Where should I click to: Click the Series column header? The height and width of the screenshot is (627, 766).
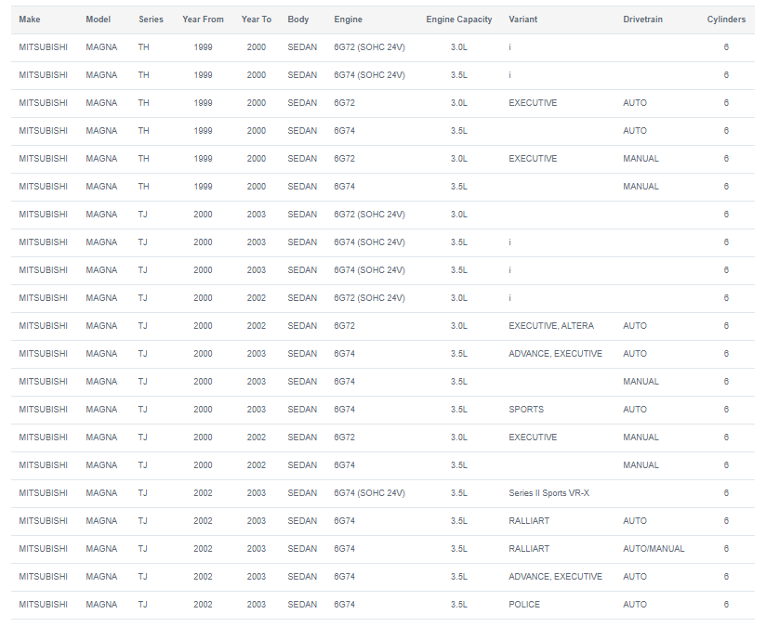[x=151, y=20]
